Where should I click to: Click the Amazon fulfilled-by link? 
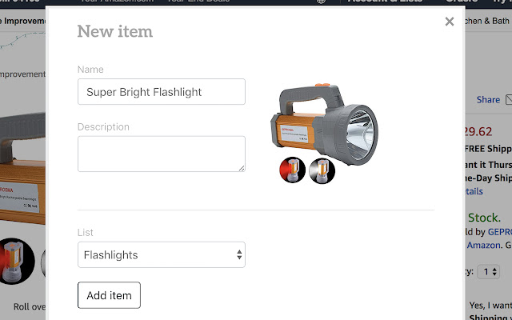482,245
